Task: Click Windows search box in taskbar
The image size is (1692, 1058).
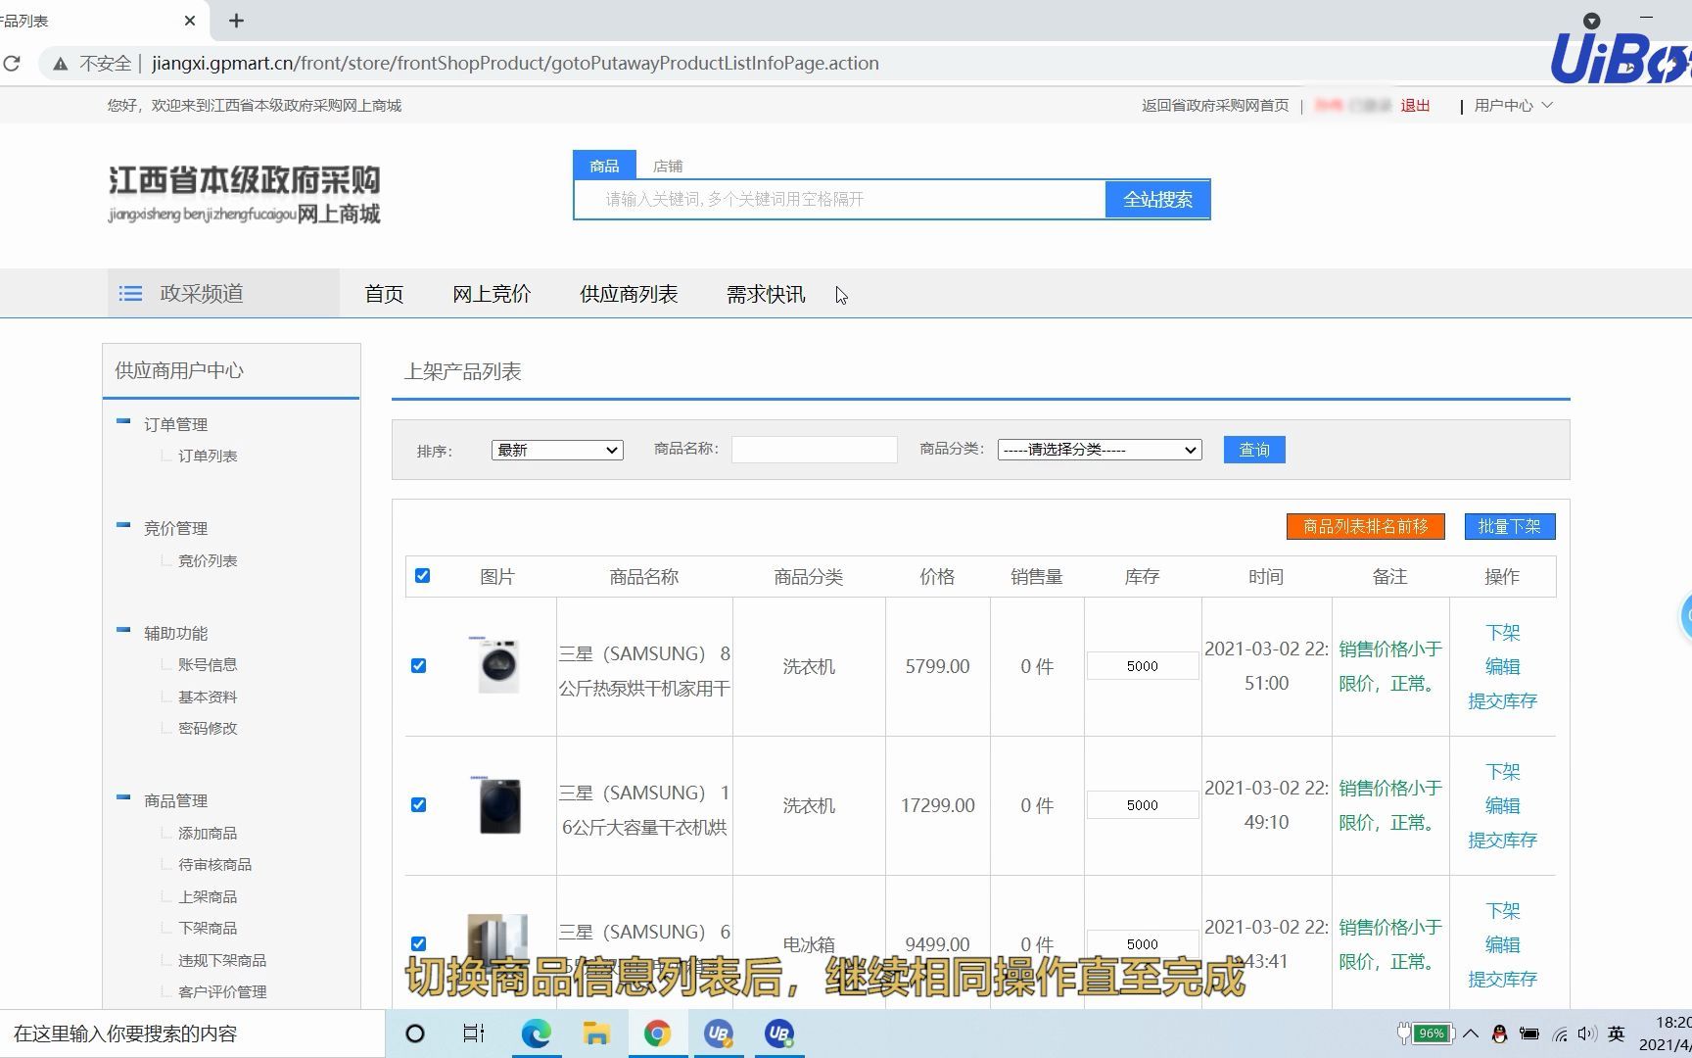Action: point(192,1034)
